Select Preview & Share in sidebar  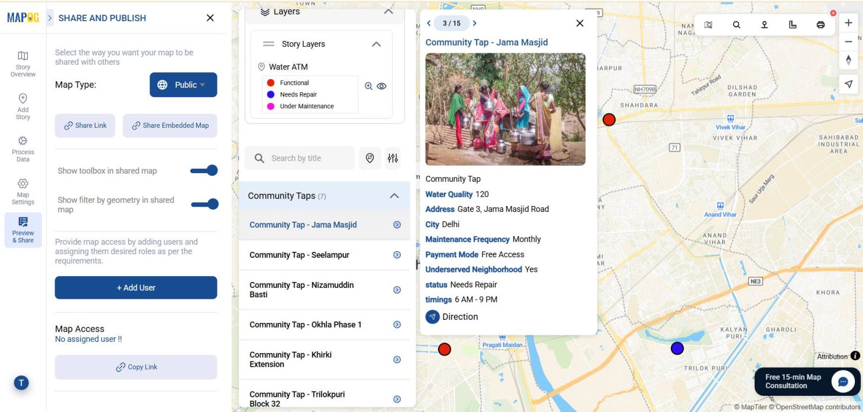pyautogui.click(x=23, y=230)
